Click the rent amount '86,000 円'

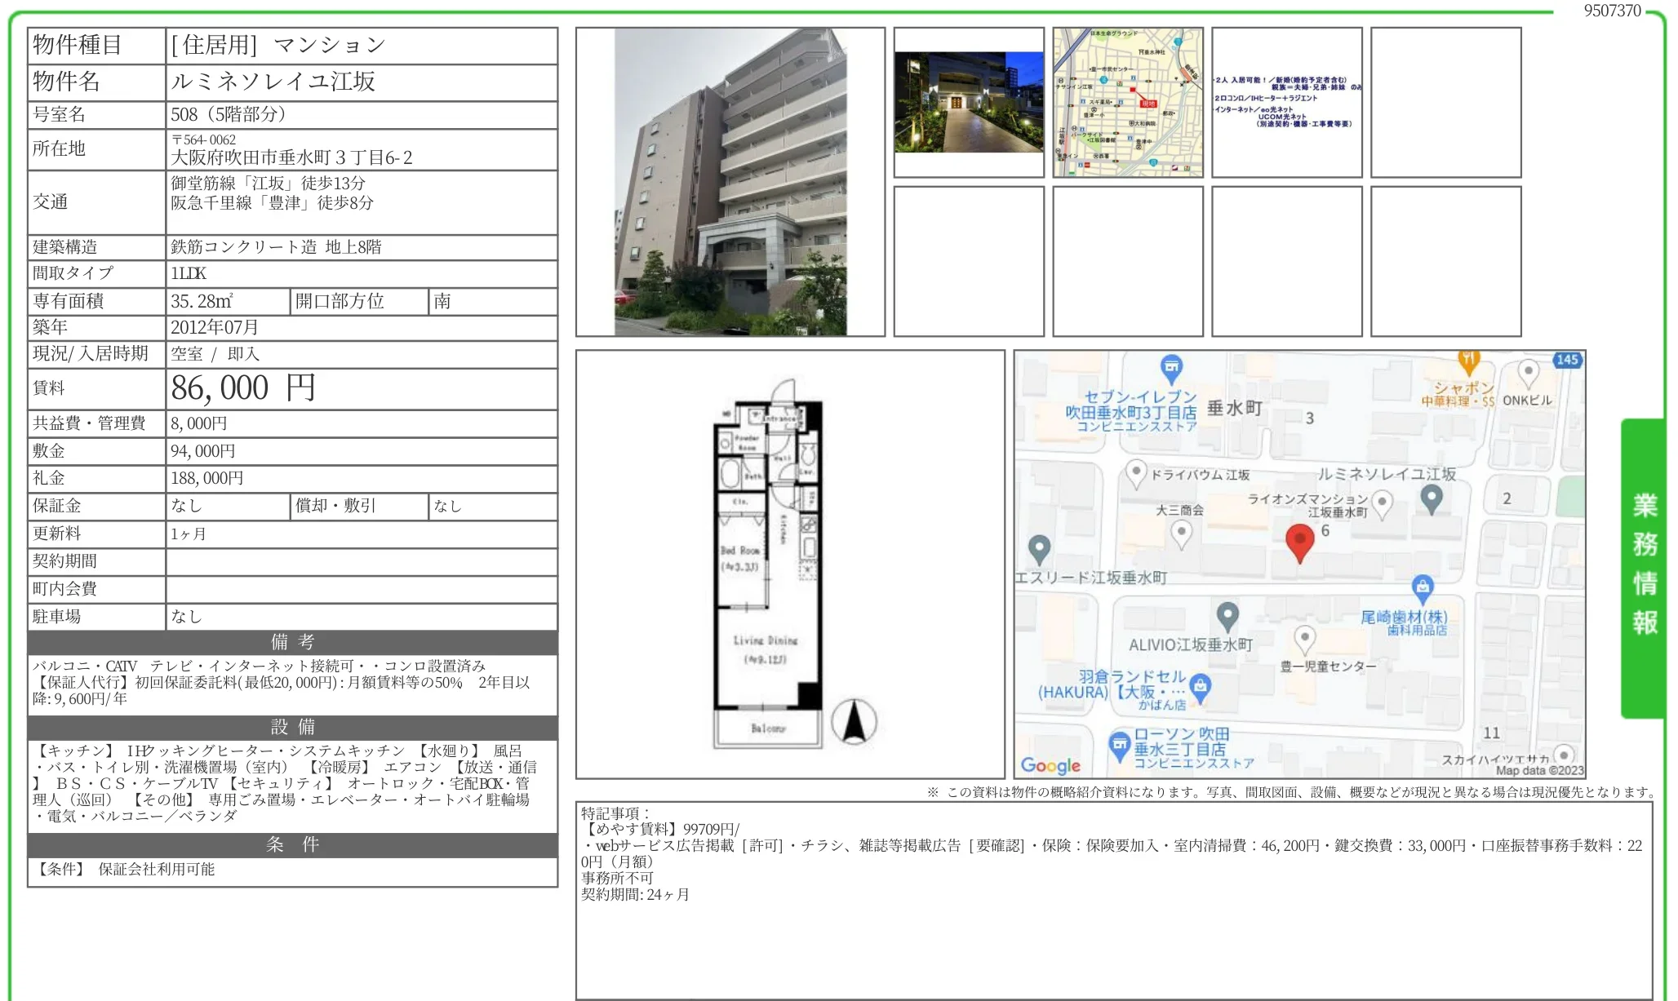coord(243,388)
